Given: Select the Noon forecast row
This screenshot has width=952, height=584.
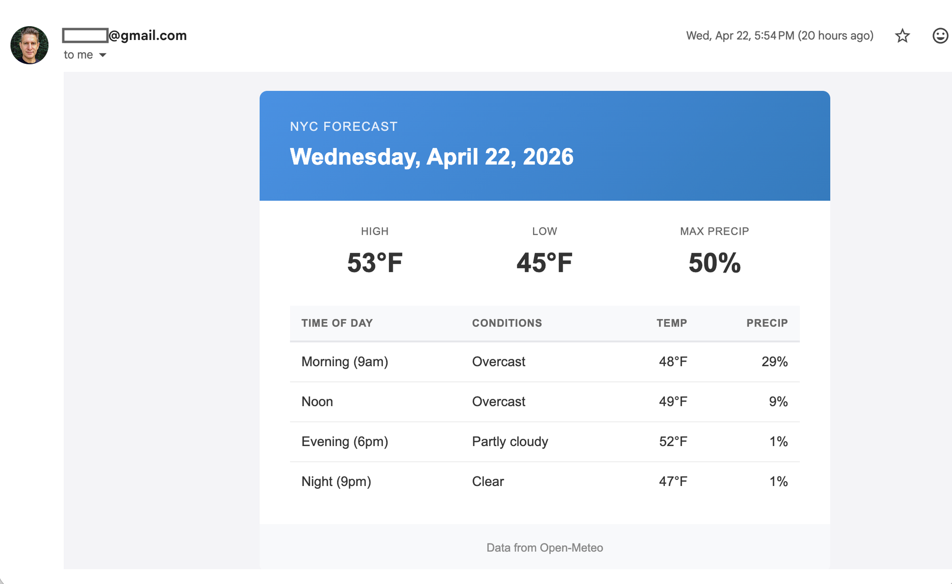Looking at the screenshot, I should [x=545, y=402].
